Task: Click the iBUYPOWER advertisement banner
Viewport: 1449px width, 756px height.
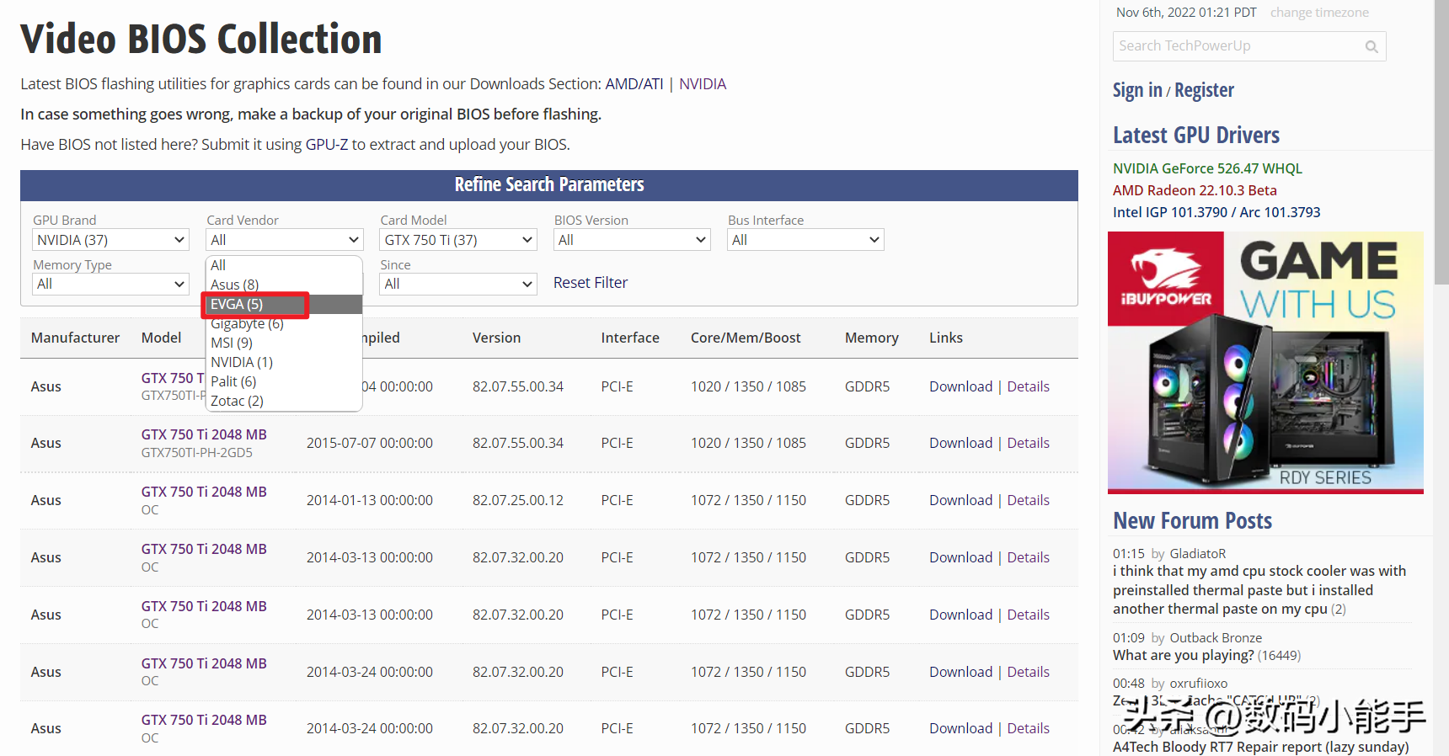Action: coord(1265,362)
